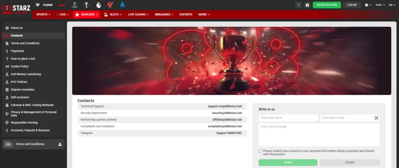Click the Enter your name field
This screenshot has height=168, width=399.
pos(288,118)
